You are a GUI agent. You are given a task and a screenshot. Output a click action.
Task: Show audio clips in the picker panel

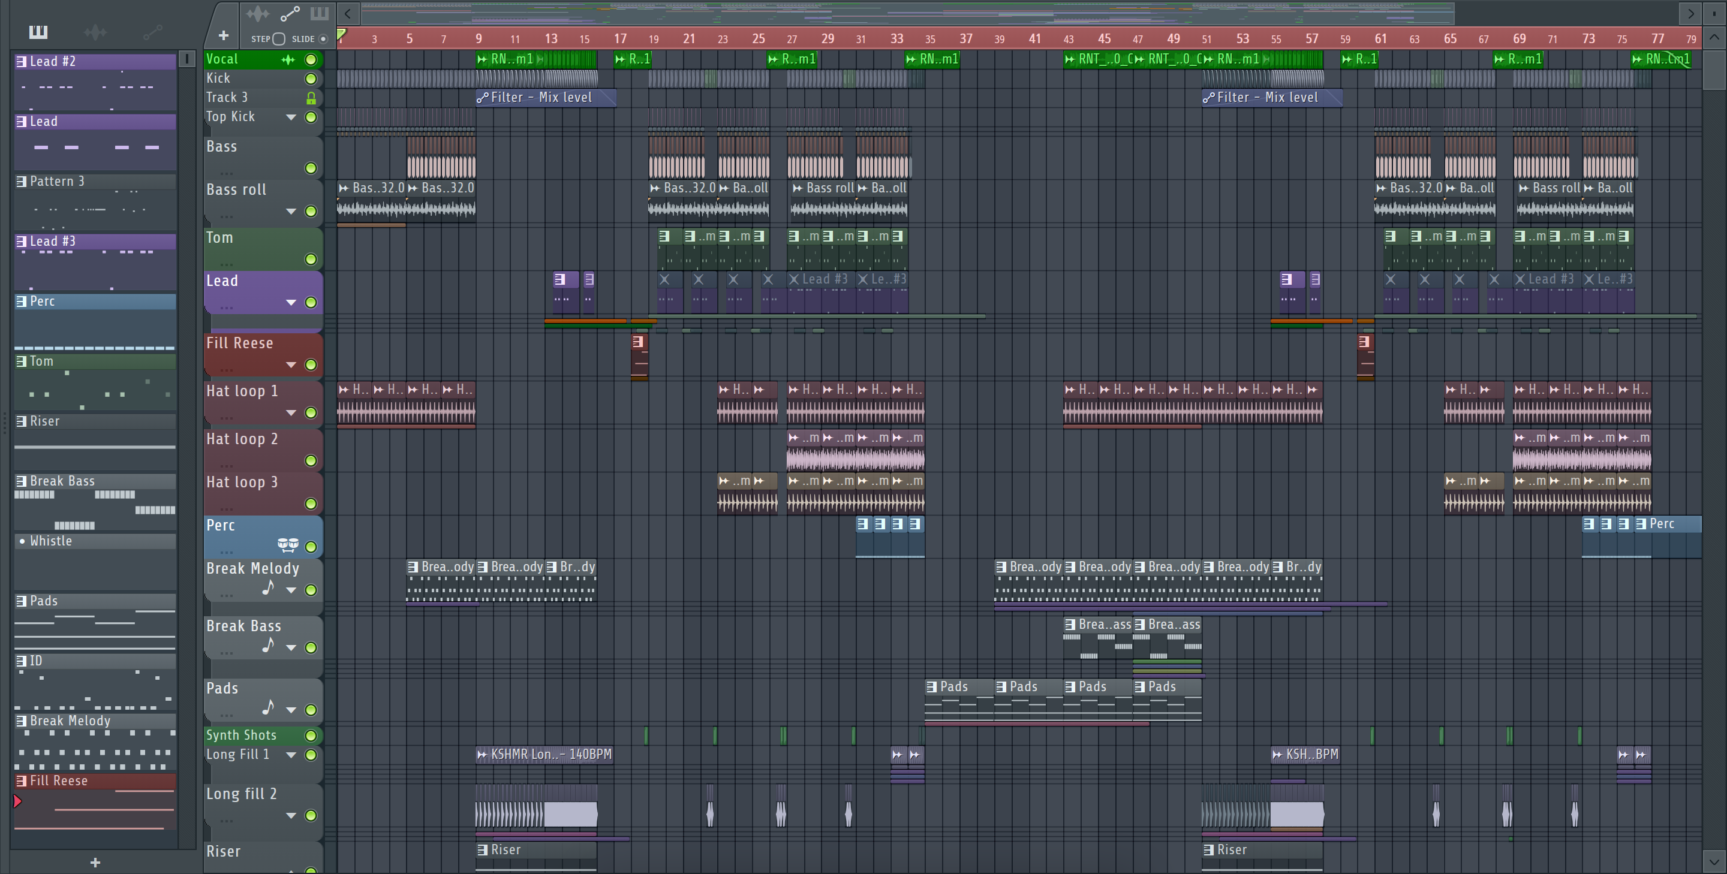click(95, 32)
